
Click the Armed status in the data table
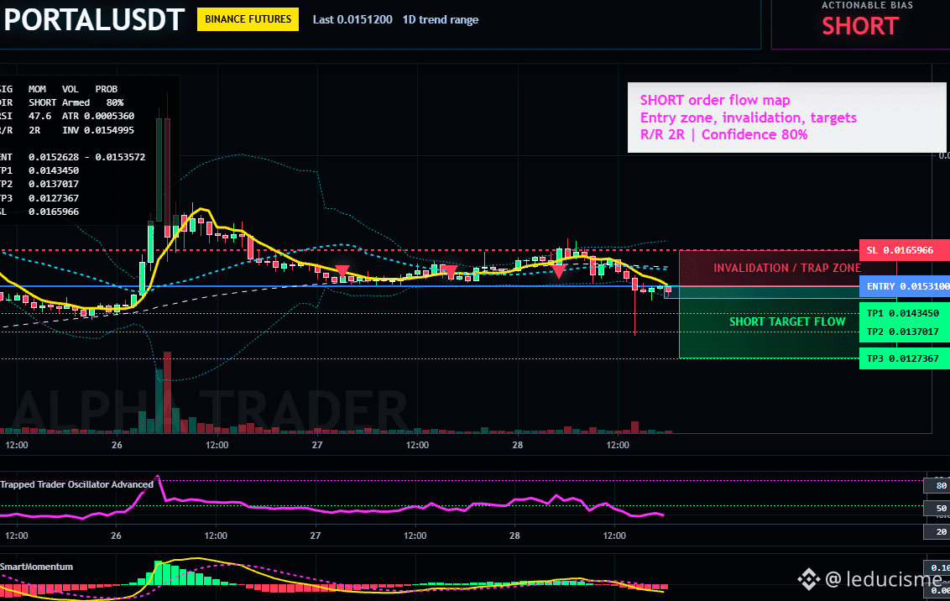(x=76, y=102)
